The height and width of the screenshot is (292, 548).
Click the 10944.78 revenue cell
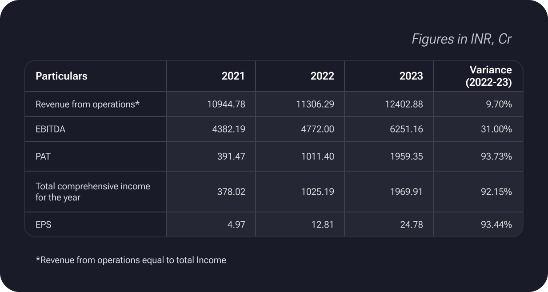[x=226, y=104]
